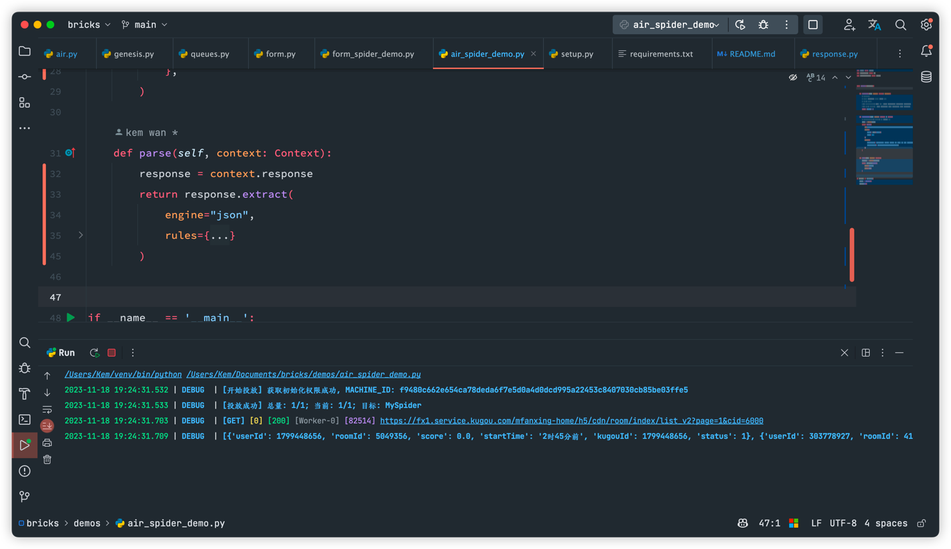Open more run actions in toolbar
951x549 pixels.
coord(787,24)
